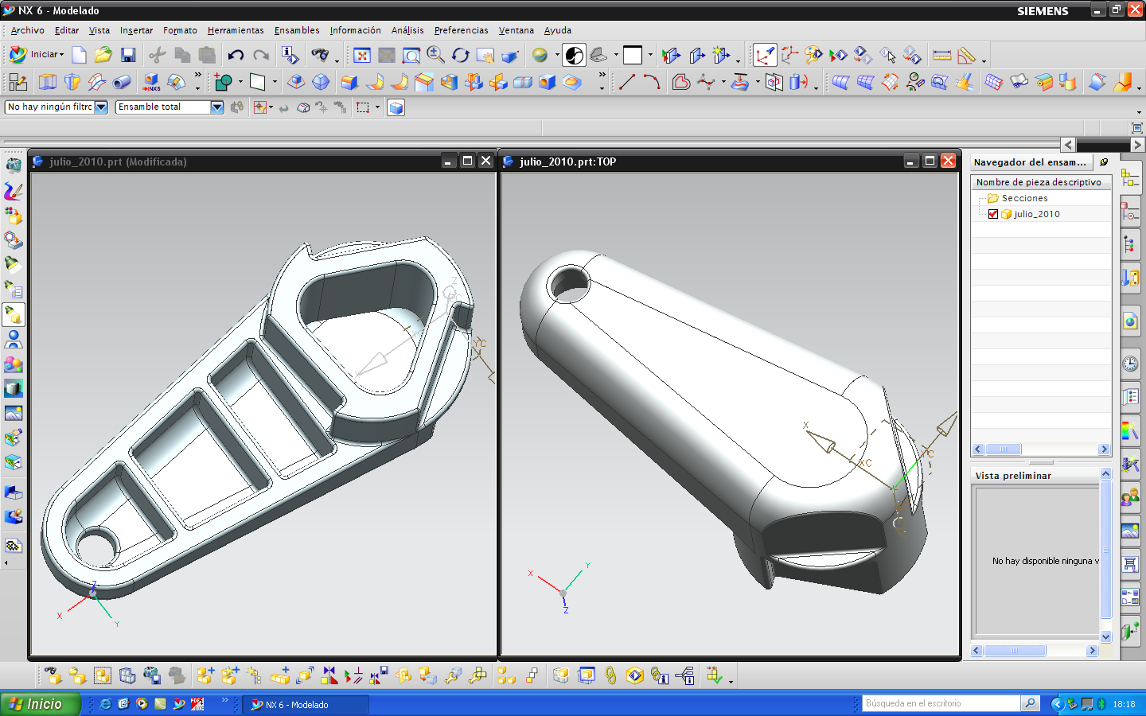Screen dimensions: 1146x716
Task: Open the History clock tab in resource bar
Action: point(1130,364)
